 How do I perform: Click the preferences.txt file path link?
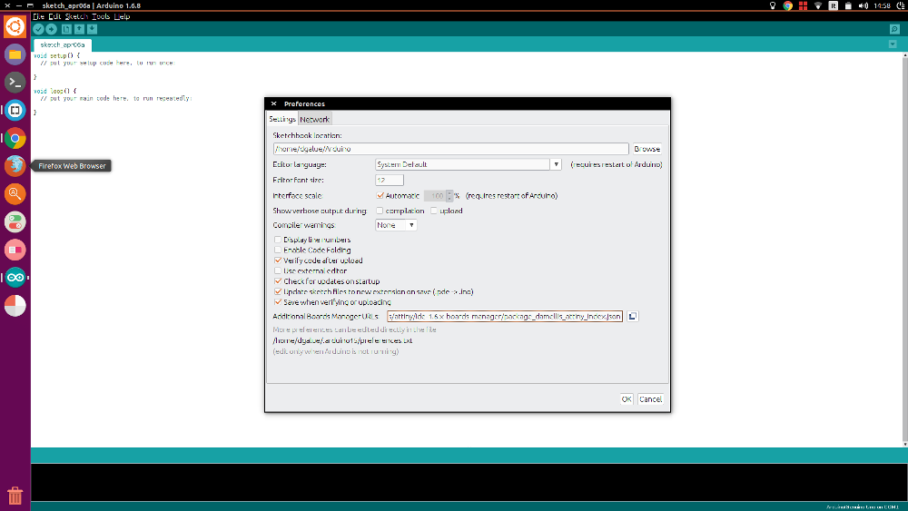342,340
